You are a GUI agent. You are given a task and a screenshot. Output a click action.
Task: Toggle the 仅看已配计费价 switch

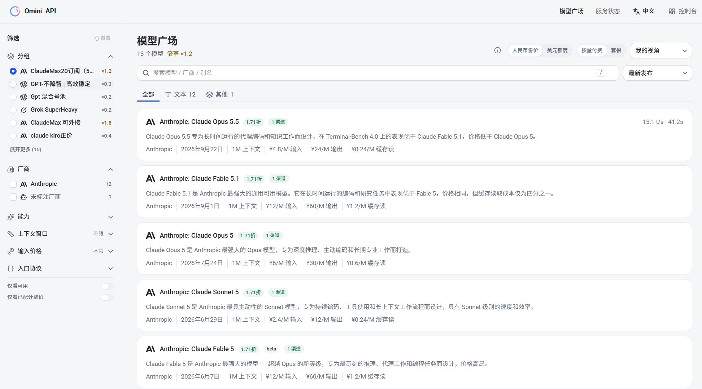coord(107,298)
